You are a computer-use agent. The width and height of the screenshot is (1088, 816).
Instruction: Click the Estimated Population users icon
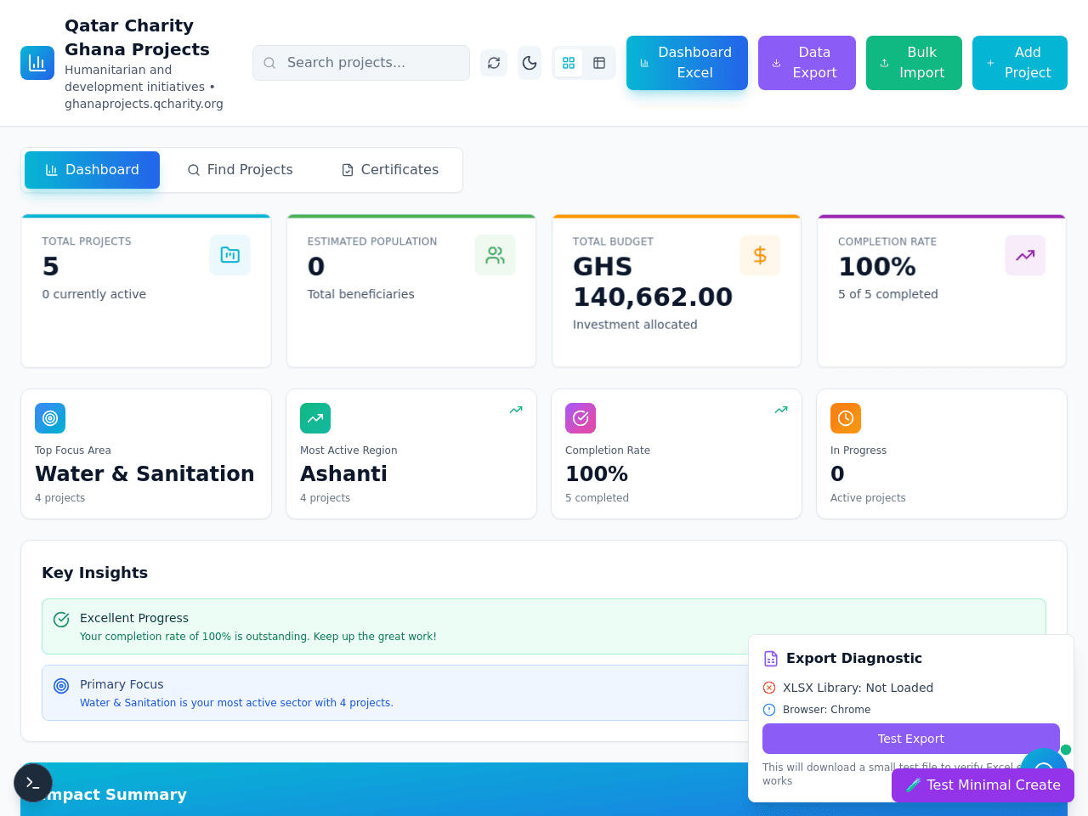click(x=496, y=255)
